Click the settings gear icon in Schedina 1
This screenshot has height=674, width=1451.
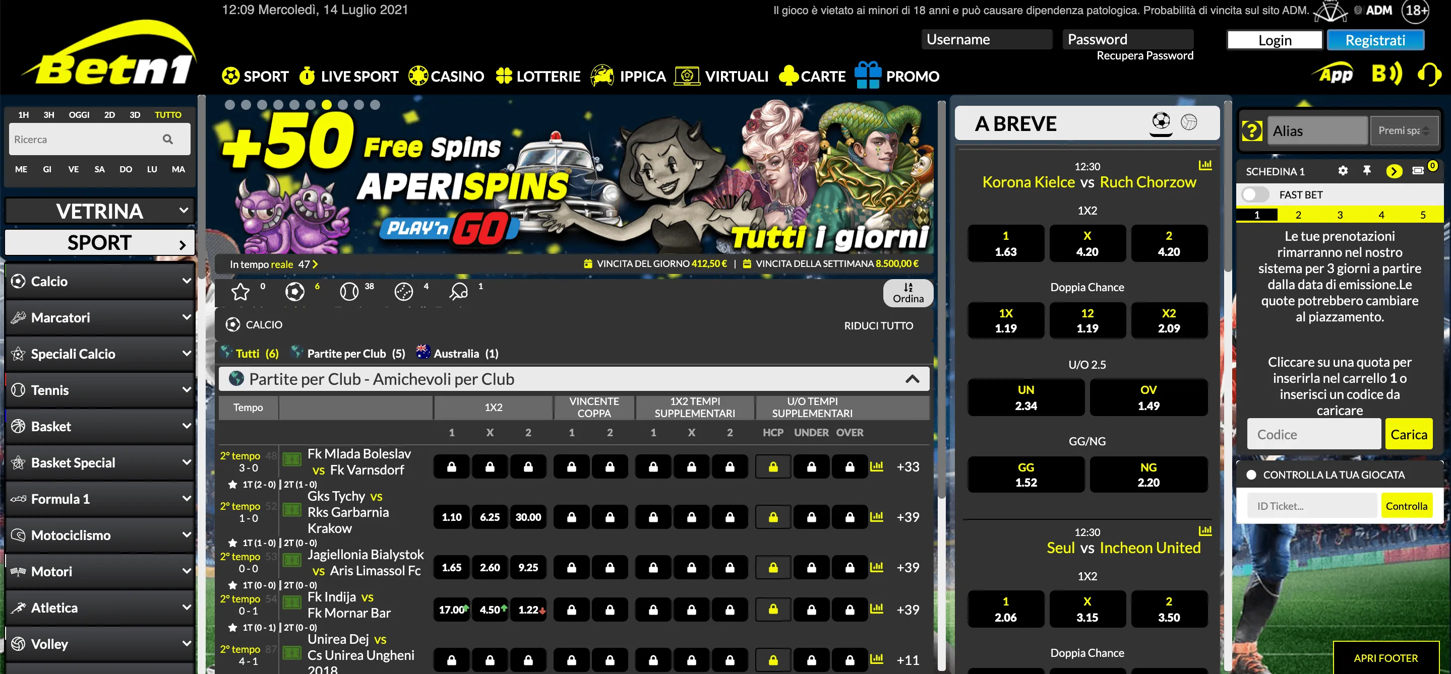point(1343,171)
